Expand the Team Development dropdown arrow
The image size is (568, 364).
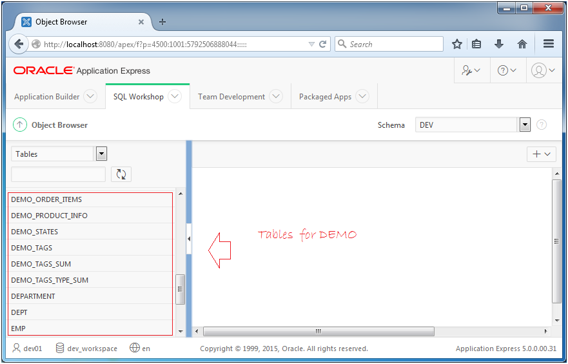pyautogui.click(x=276, y=96)
